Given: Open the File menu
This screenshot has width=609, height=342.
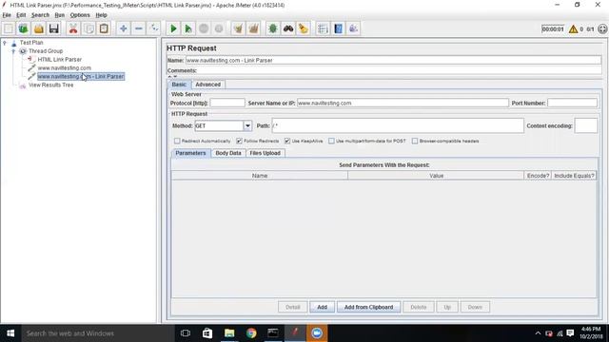Looking at the screenshot, I should (7, 15).
